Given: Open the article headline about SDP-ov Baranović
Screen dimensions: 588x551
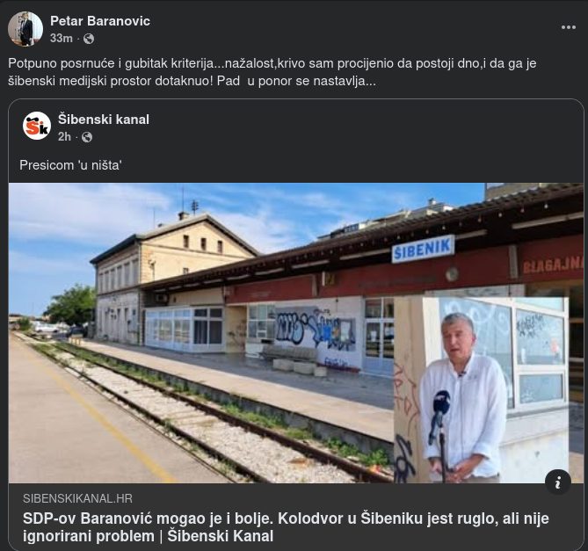Looking at the screenshot, I should (x=286, y=527).
